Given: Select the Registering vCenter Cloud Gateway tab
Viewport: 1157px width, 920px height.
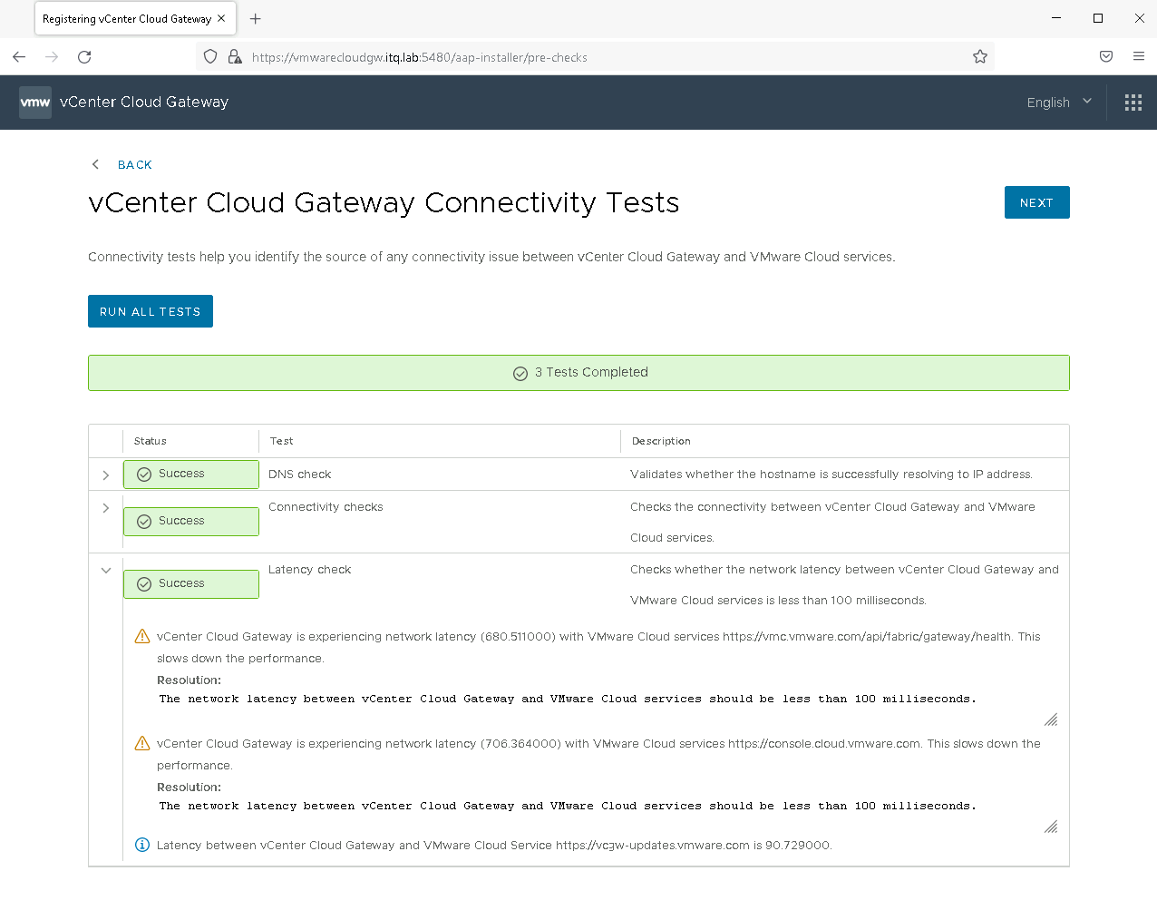Looking at the screenshot, I should (x=127, y=18).
